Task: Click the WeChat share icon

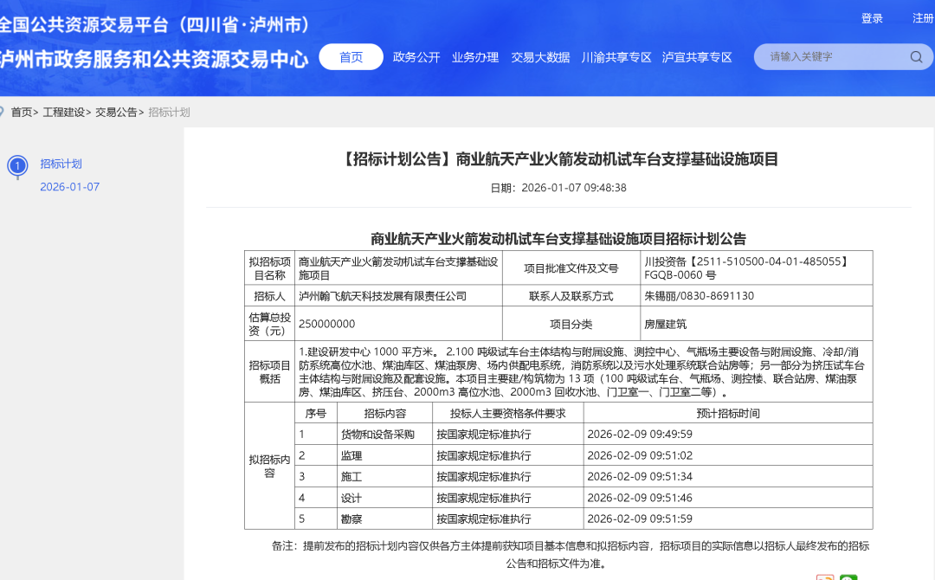Action: pos(848,577)
